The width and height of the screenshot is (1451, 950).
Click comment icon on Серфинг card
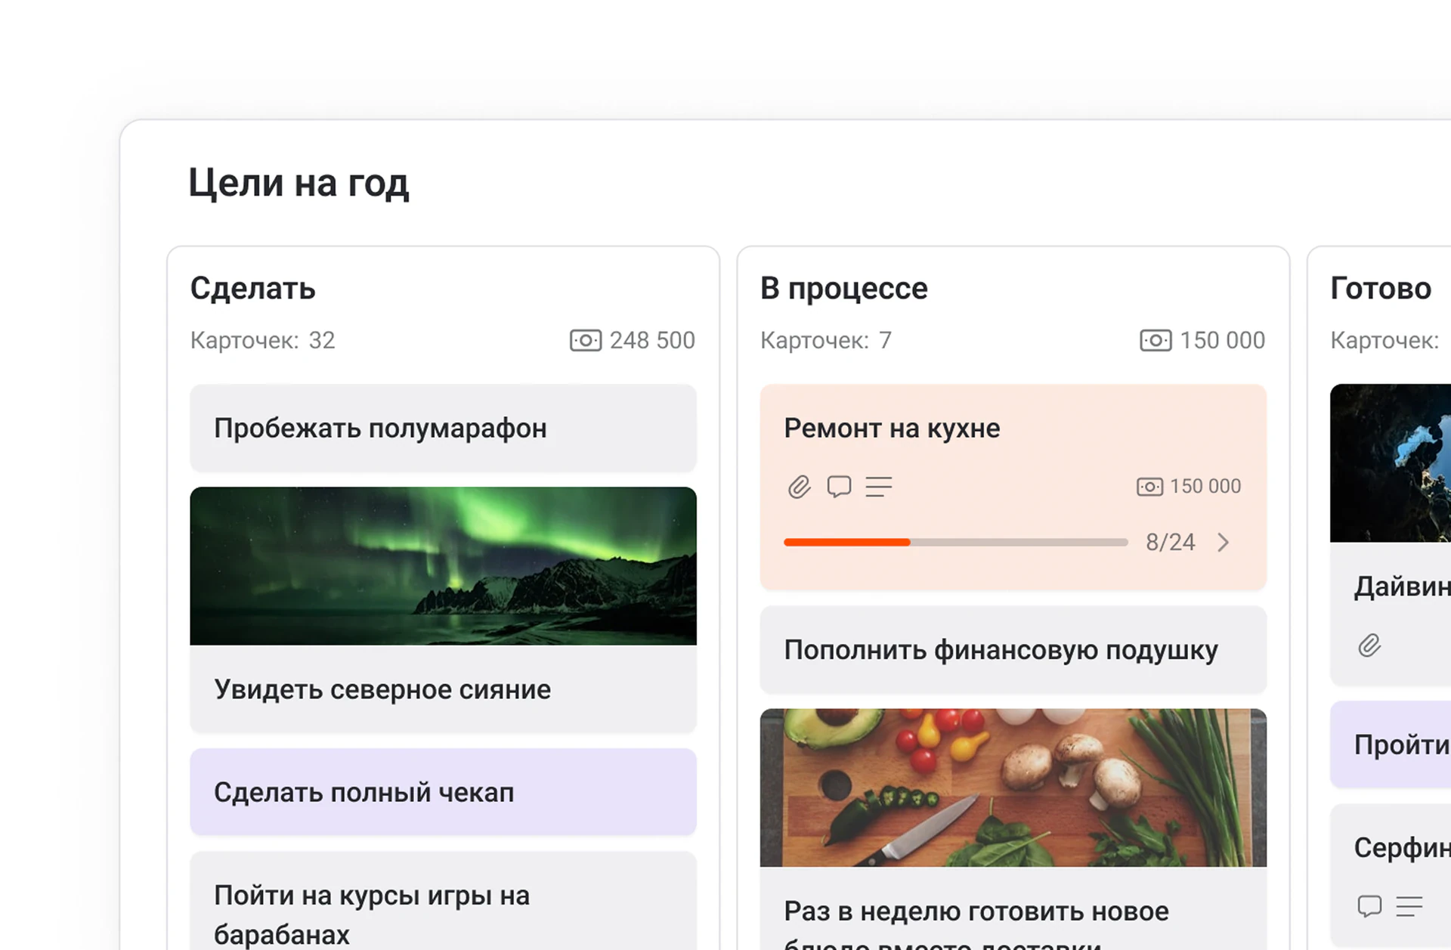tap(1369, 905)
